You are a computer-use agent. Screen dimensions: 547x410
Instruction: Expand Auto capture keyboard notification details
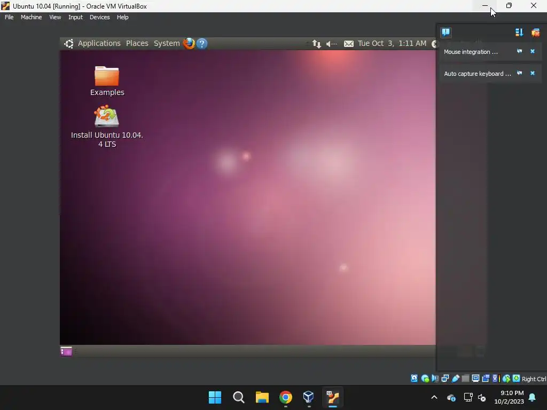519,73
